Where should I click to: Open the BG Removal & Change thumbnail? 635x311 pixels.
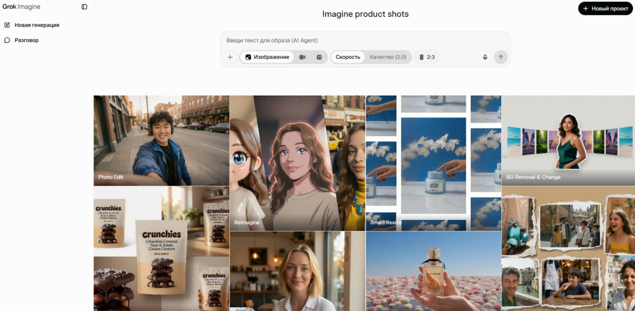[x=568, y=140]
